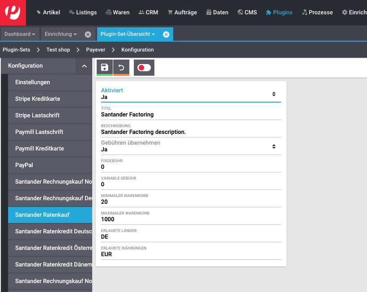Open the Gebühren übernehmen dropdown
The image size is (367, 292).
pos(191,146)
